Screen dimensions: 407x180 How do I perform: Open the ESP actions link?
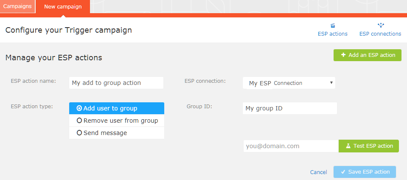tap(332, 34)
